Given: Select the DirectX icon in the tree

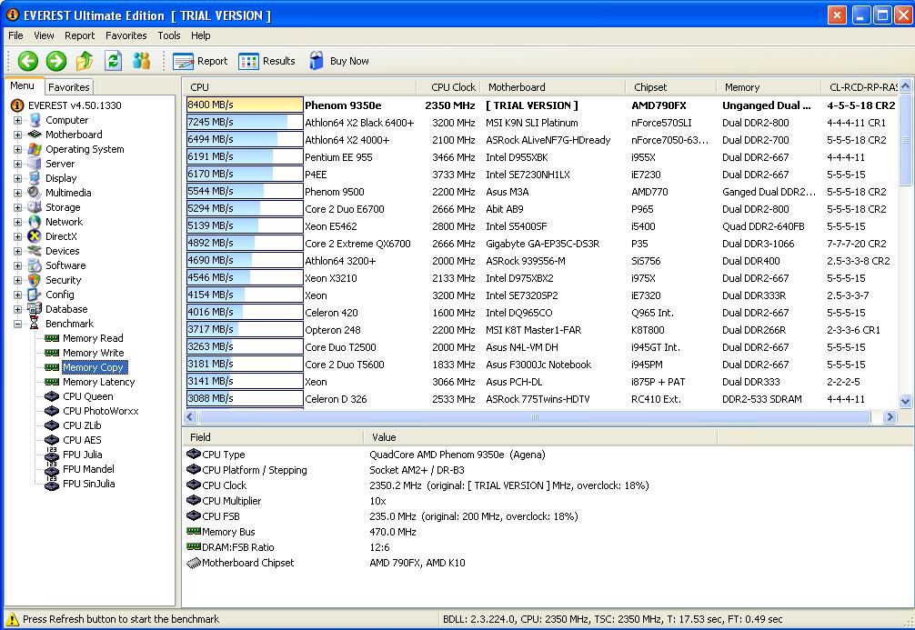Looking at the screenshot, I should pyautogui.click(x=35, y=236).
